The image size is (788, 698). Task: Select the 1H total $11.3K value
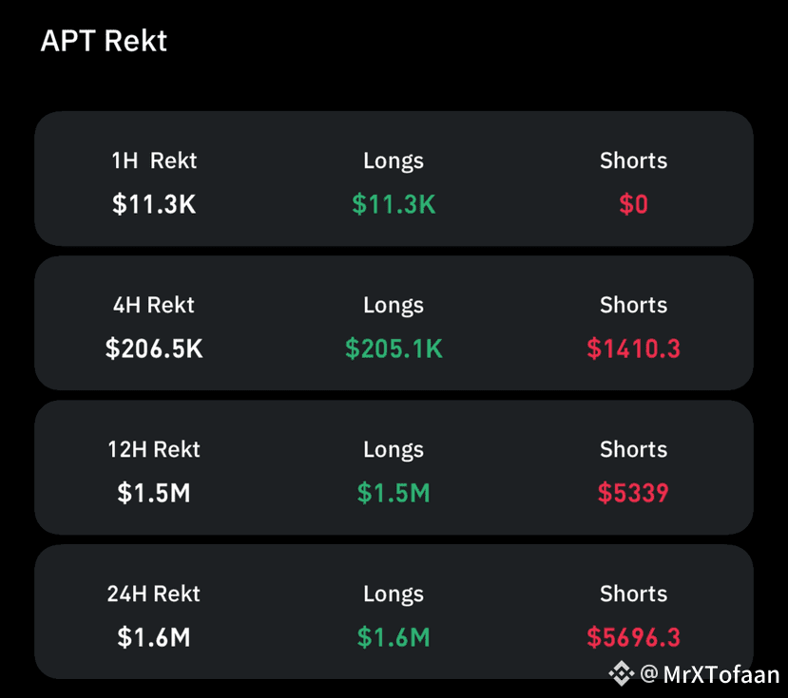[154, 204]
